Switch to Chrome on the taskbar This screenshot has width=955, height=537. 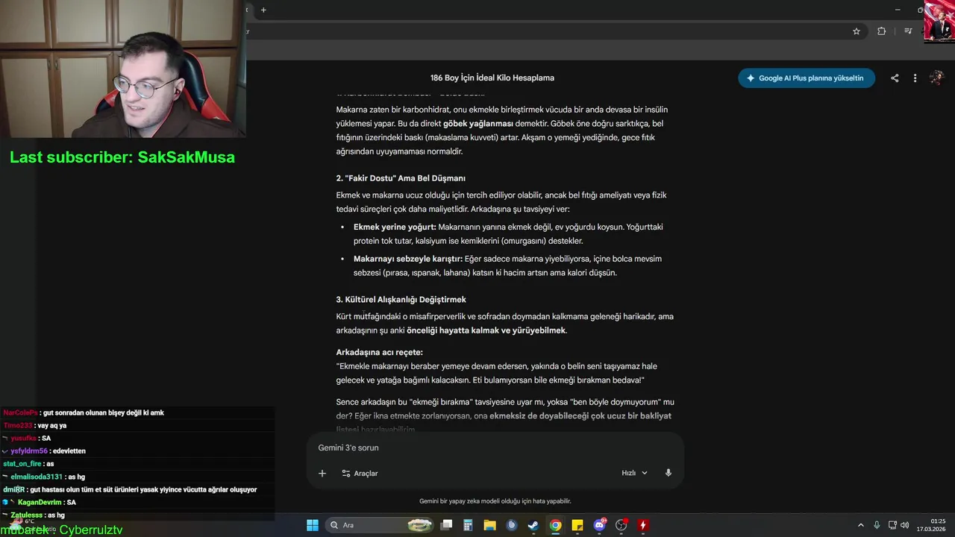(556, 525)
